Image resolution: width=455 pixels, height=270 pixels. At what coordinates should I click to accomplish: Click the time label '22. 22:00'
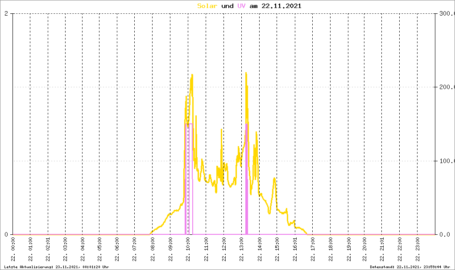click(x=400, y=250)
